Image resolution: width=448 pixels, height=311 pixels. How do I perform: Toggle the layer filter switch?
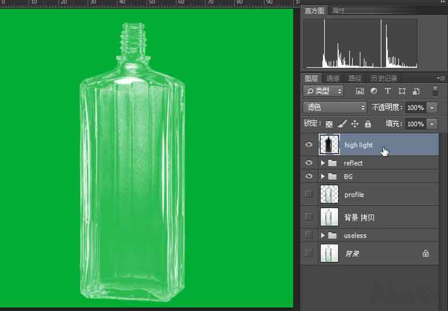pyautogui.click(x=435, y=91)
